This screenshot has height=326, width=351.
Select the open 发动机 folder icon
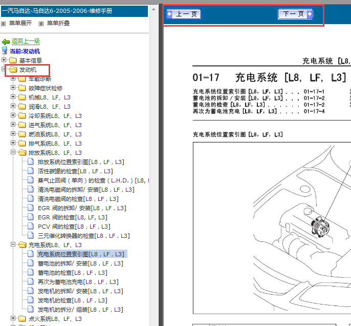tap(13, 70)
